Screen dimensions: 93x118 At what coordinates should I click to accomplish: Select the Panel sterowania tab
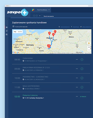click(49, 16)
